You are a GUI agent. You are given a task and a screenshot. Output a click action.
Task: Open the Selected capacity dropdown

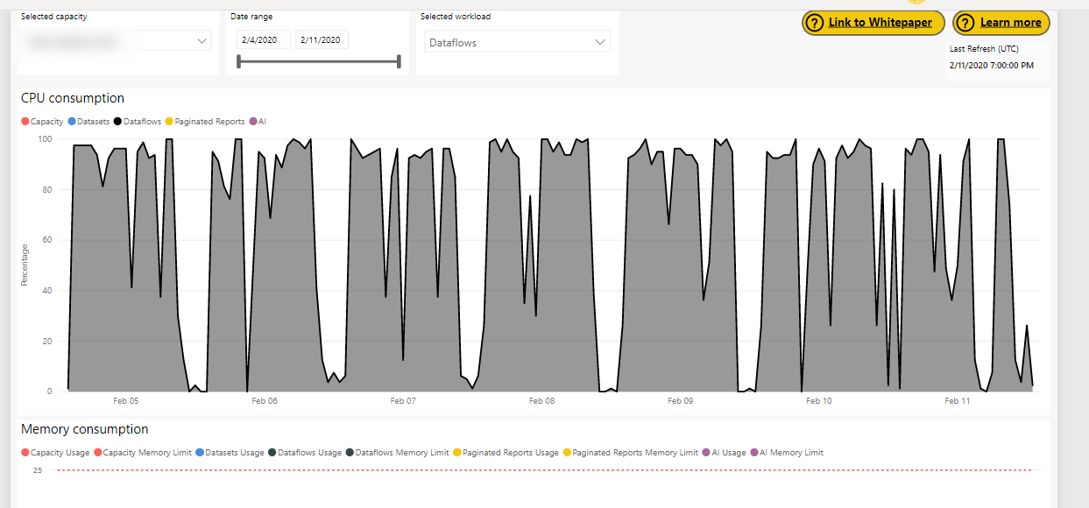coord(117,41)
